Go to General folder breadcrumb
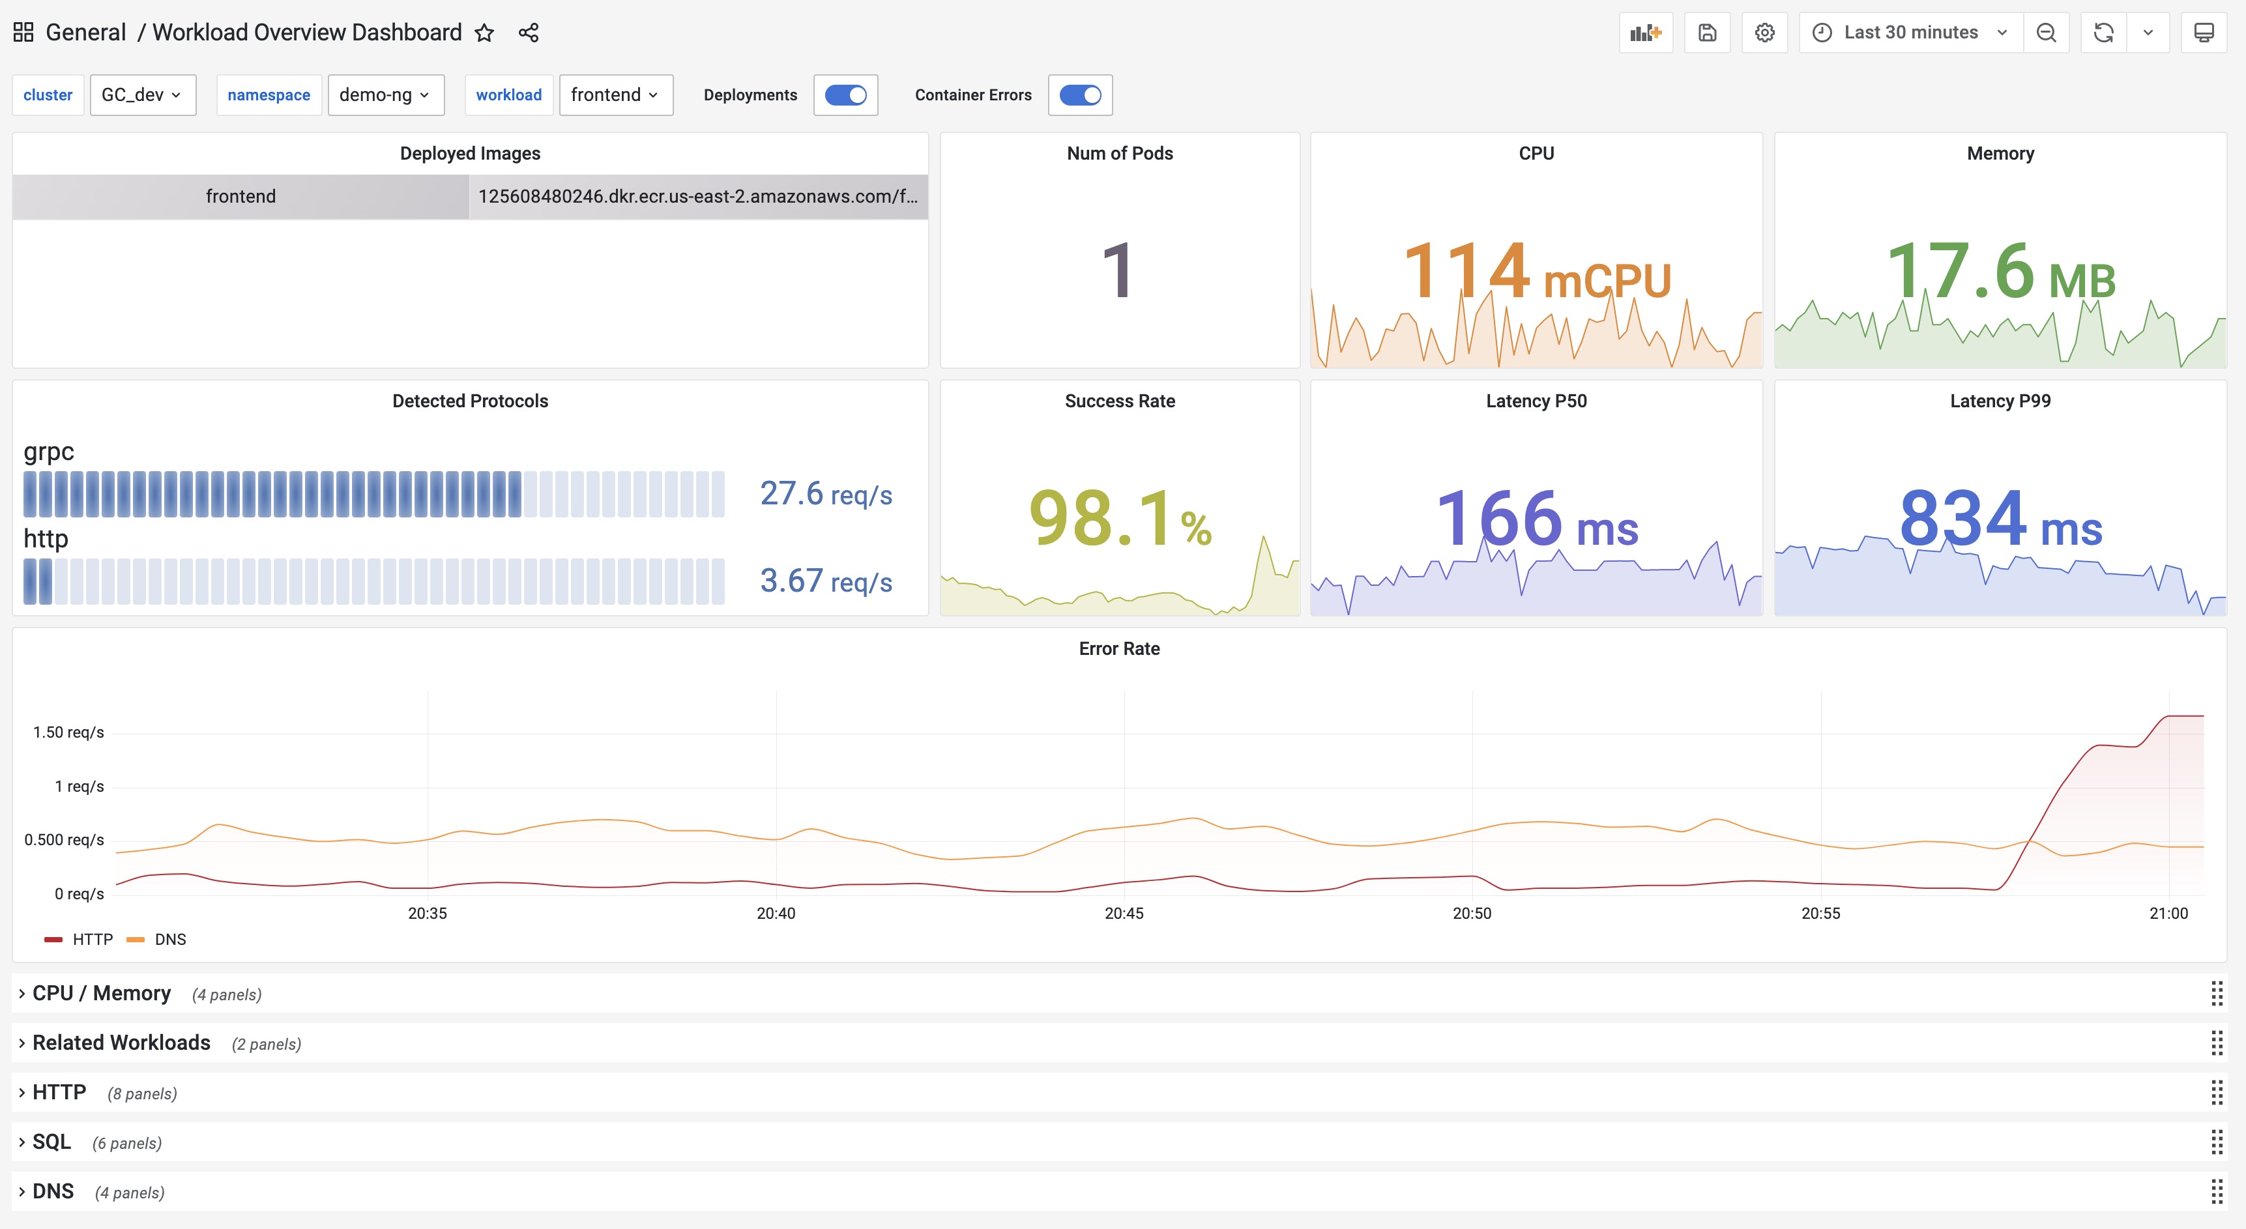This screenshot has height=1229, width=2246. coord(85,33)
